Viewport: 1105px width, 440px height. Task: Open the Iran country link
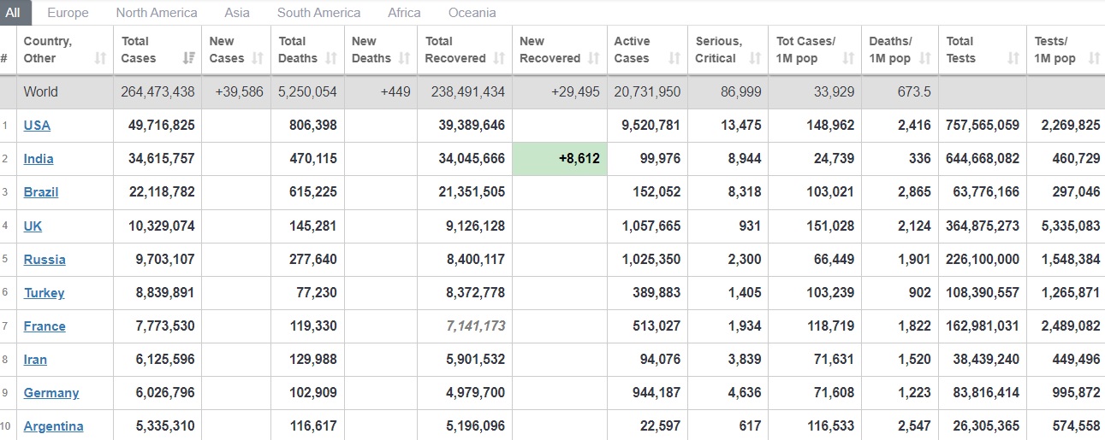pos(35,360)
